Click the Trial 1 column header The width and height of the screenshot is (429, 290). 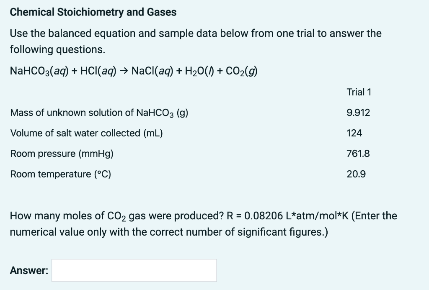point(359,92)
